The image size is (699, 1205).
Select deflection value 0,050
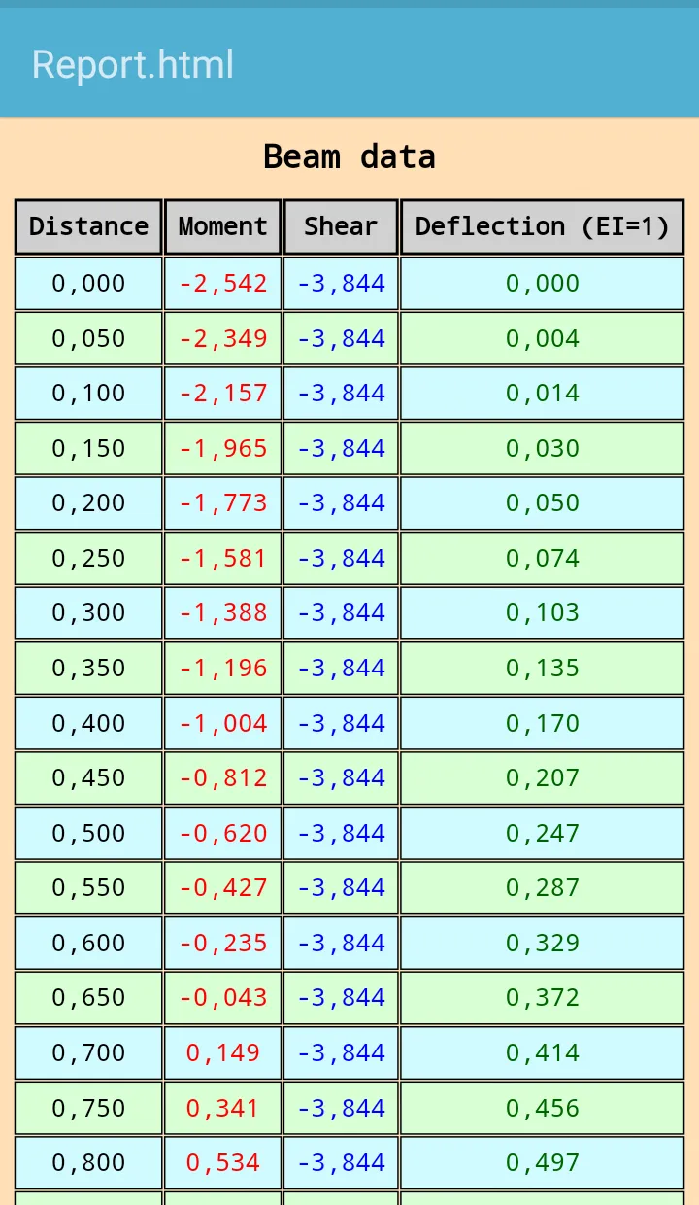543,503
